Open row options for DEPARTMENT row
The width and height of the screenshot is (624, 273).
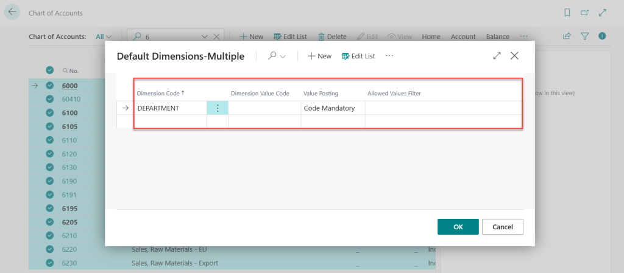(218, 108)
